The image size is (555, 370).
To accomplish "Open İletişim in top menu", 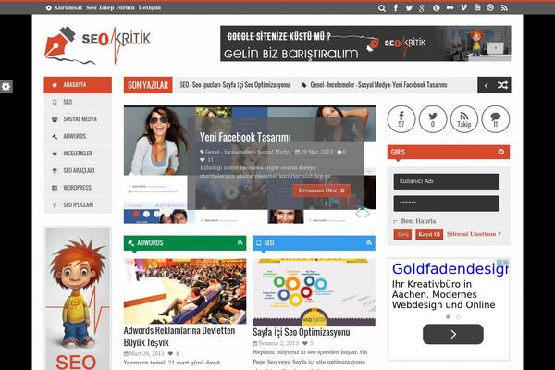I will 149,7.
